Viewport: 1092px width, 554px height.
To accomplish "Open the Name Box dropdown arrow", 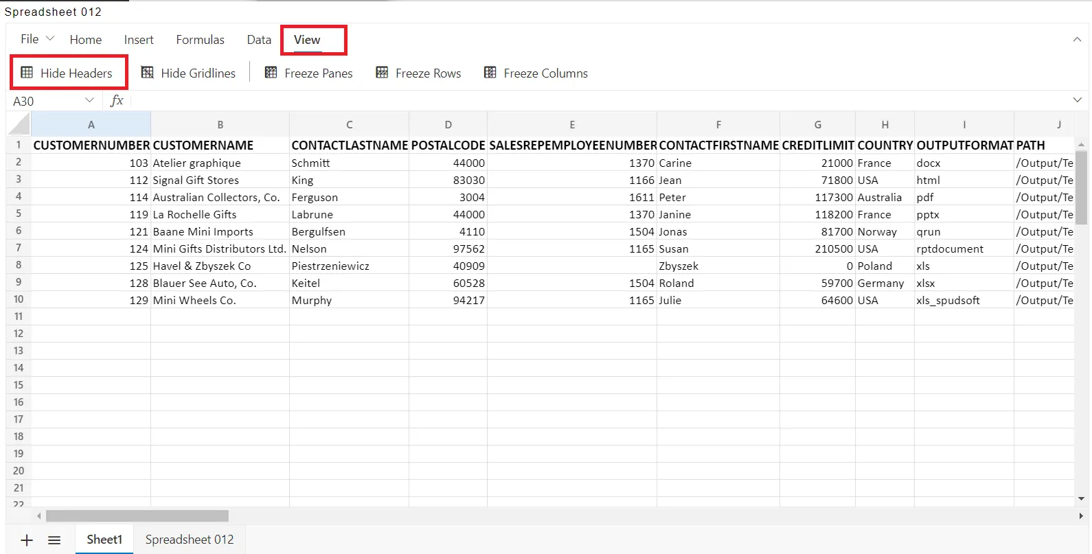I will (89, 100).
